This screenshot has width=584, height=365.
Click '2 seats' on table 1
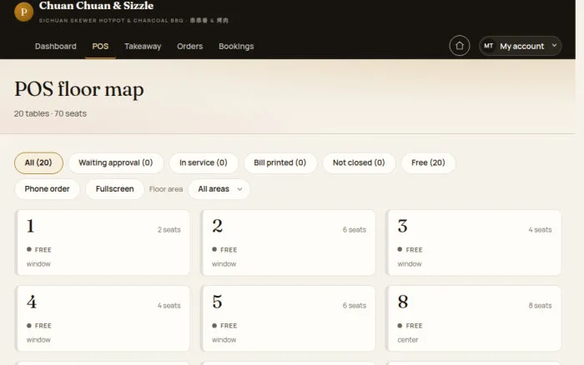pos(169,229)
